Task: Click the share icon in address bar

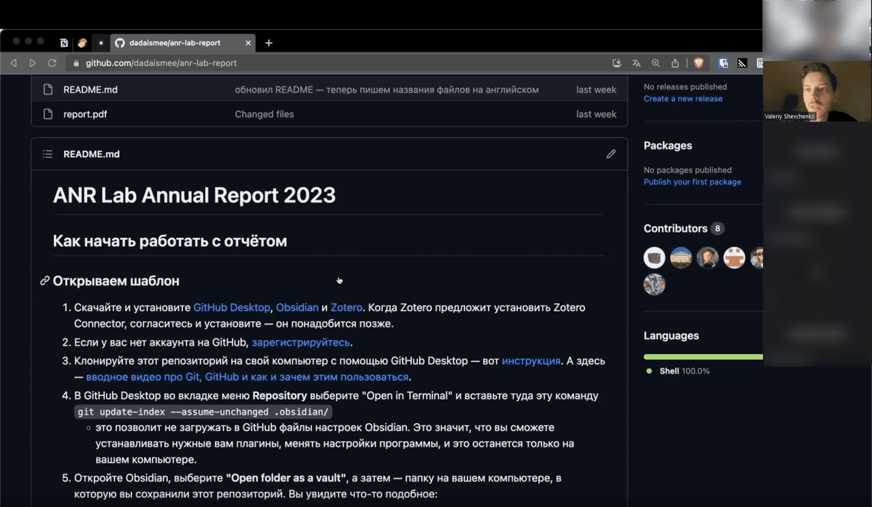Action: 675,63
